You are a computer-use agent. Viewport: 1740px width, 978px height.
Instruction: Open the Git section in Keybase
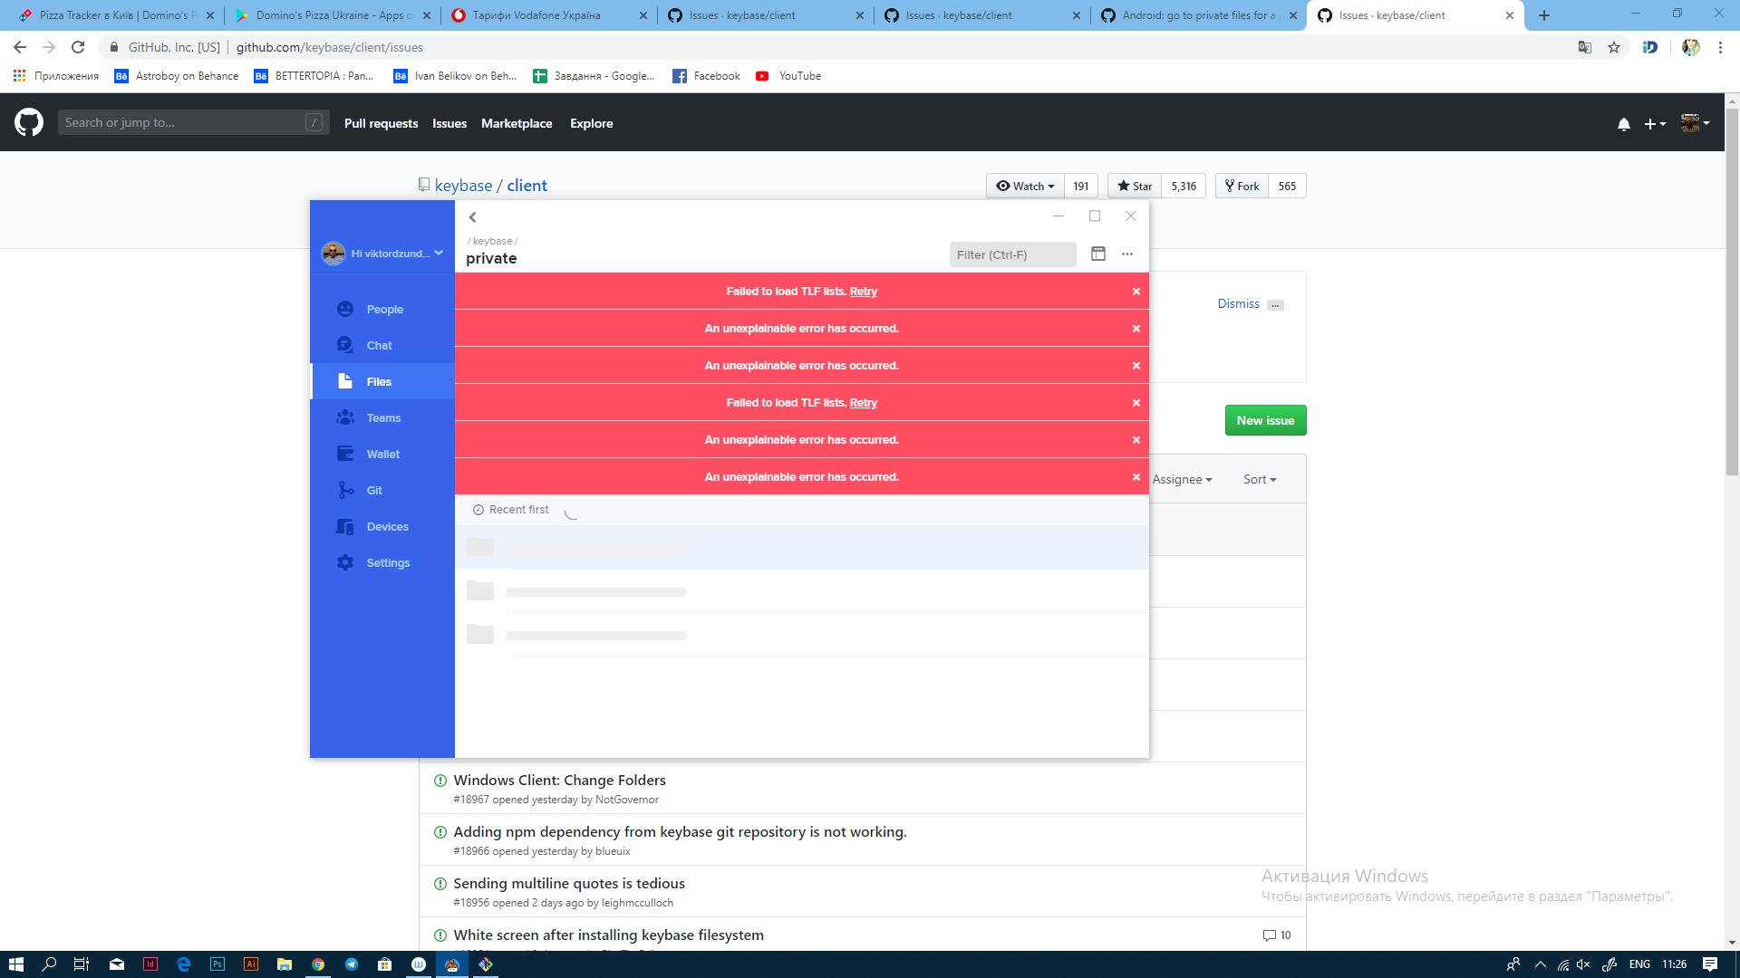[374, 490]
